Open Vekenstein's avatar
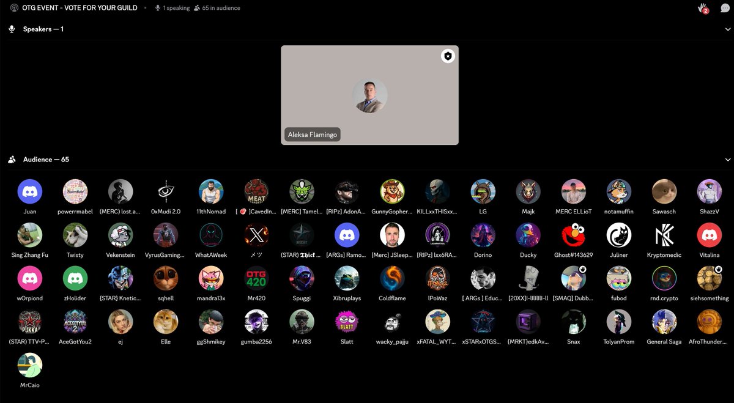 (120, 235)
